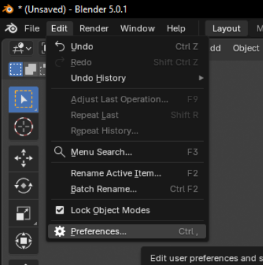This screenshot has width=263, height=265.
Task: Open the Help menu
Action: click(176, 29)
